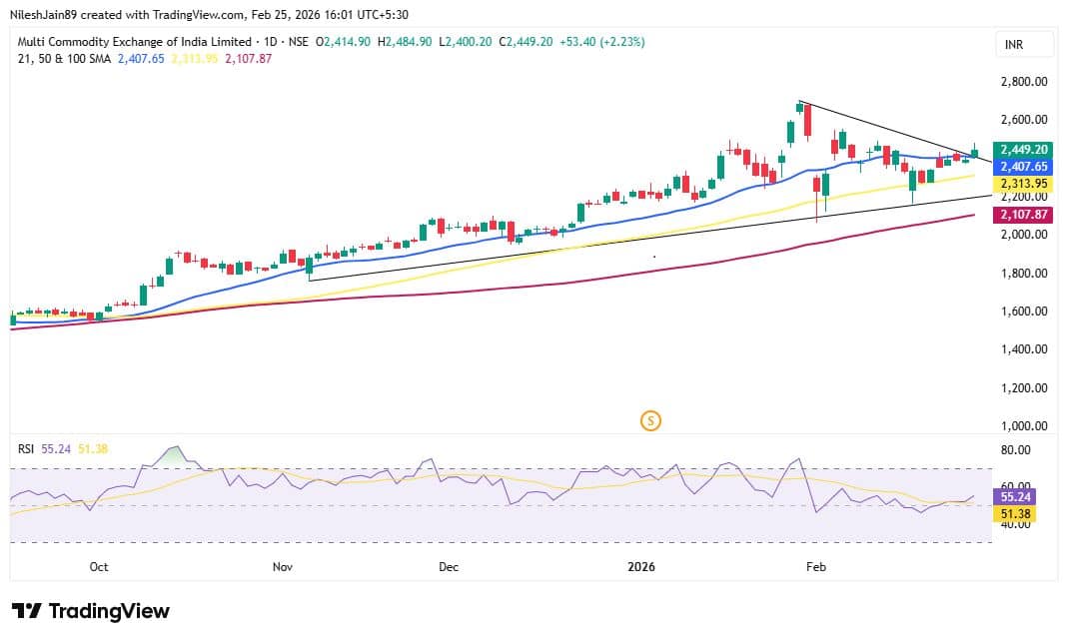This screenshot has width=1068, height=641.
Task: Click the Feb label on time axis
Action: tap(816, 567)
